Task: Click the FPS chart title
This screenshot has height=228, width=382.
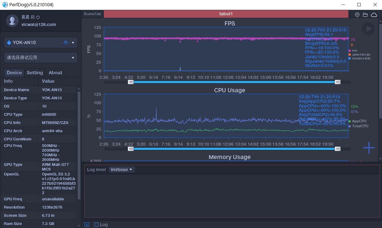Action: pos(230,24)
